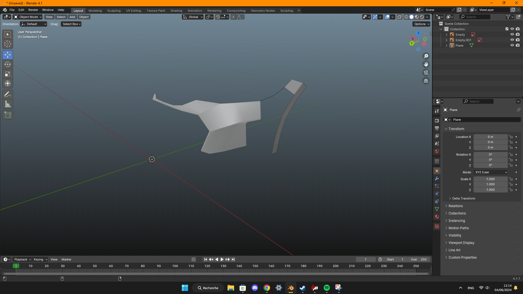This screenshot has width=523, height=294.
Task: Click the viewport zoom magnifier icon
Action: pos(426,56)
